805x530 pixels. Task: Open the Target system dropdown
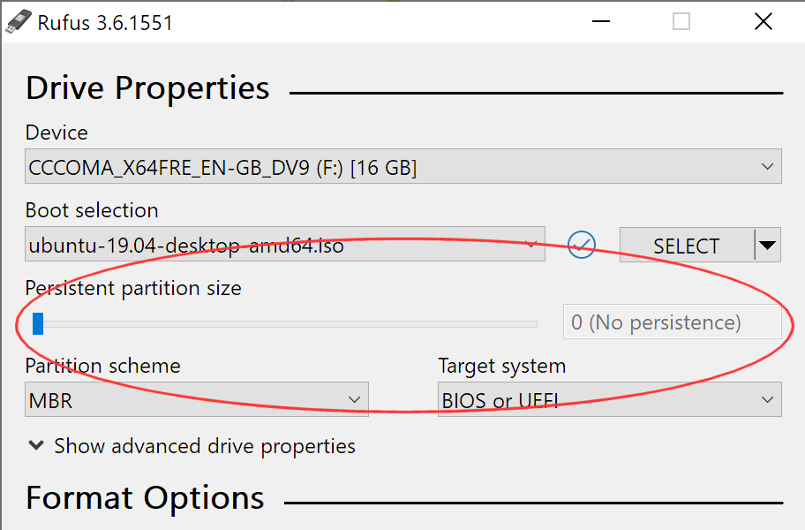coord(609,399)
